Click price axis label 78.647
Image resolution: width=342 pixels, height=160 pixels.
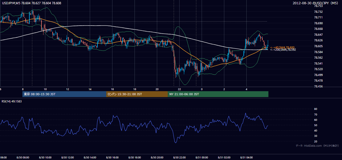coord(318,35)
